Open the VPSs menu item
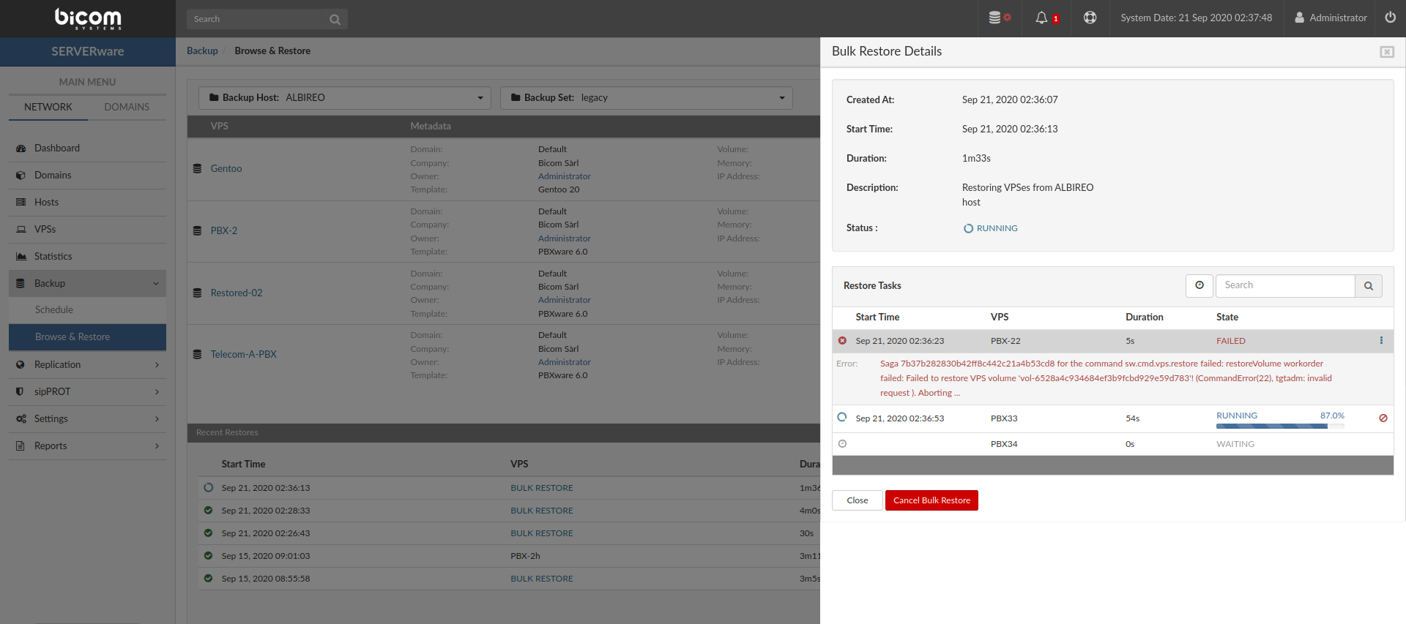 (x=87, y=230)
